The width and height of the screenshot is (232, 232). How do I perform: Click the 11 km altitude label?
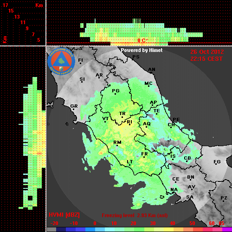point(23,22)
